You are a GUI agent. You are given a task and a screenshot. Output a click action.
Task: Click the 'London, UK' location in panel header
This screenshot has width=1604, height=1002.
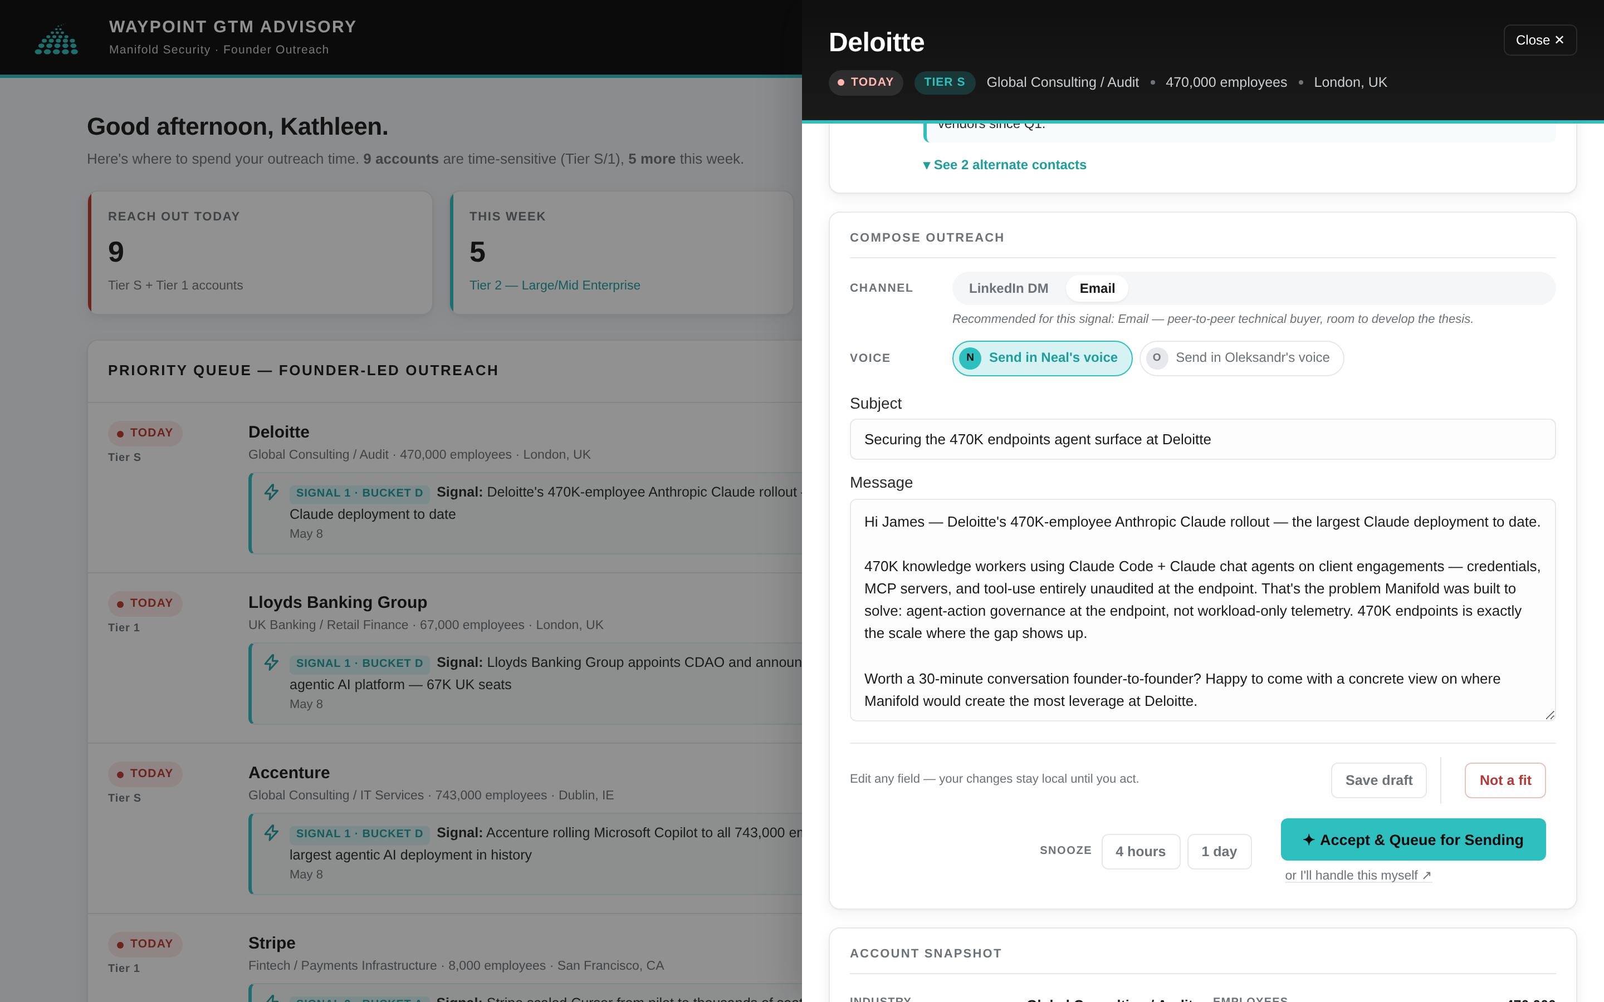click(x=1350, y=82)
